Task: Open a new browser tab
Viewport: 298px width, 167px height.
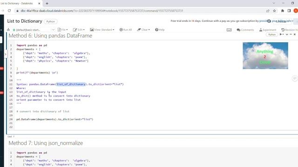Action: [x=47, y=3]
